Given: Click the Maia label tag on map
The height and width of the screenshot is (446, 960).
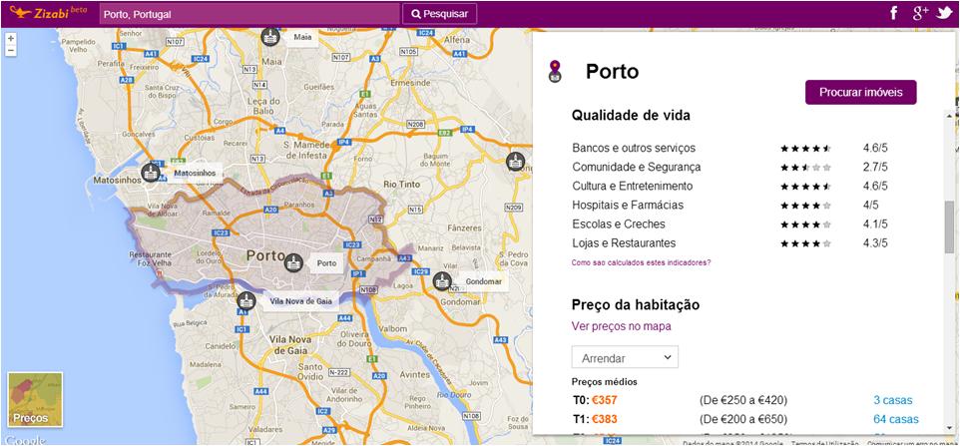Looking at the screenshot, I should [302, 37].
